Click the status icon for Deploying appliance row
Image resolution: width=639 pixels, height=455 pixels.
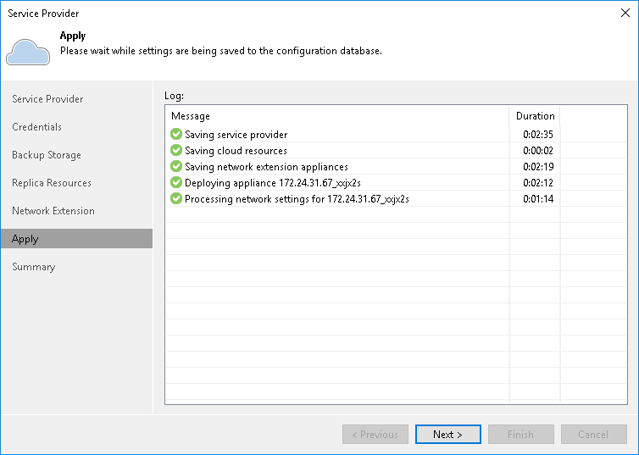(176, 182)
